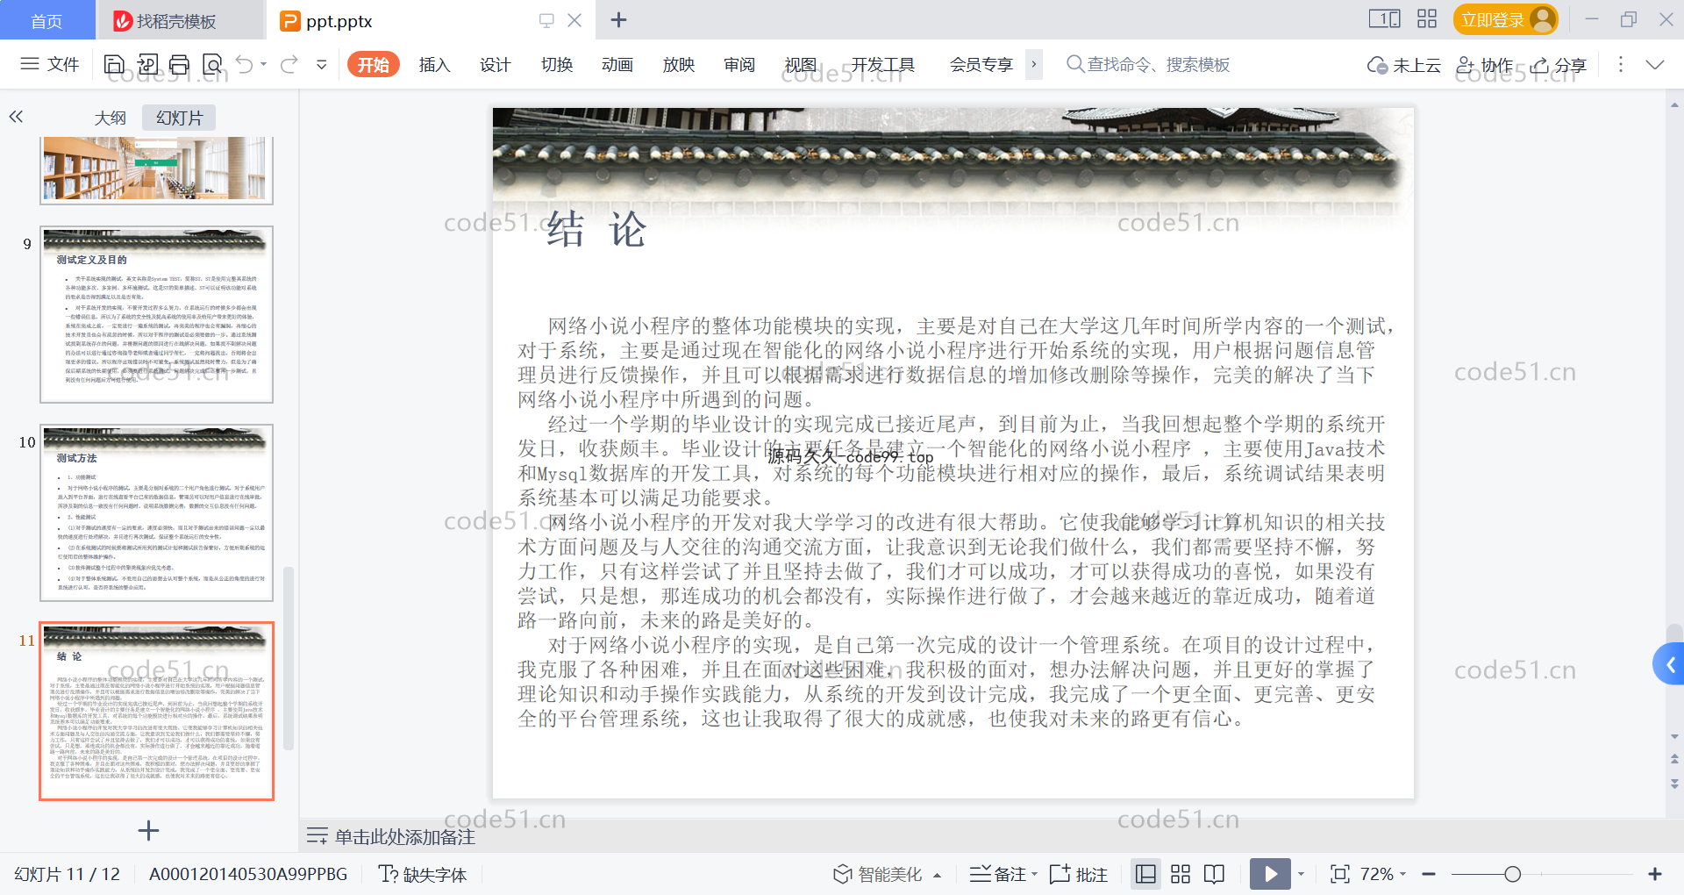This screenshot has width=1684, height=895.
Task: Select slide 9 thumbnail 测试定义及目的
Action: (156, 314)
